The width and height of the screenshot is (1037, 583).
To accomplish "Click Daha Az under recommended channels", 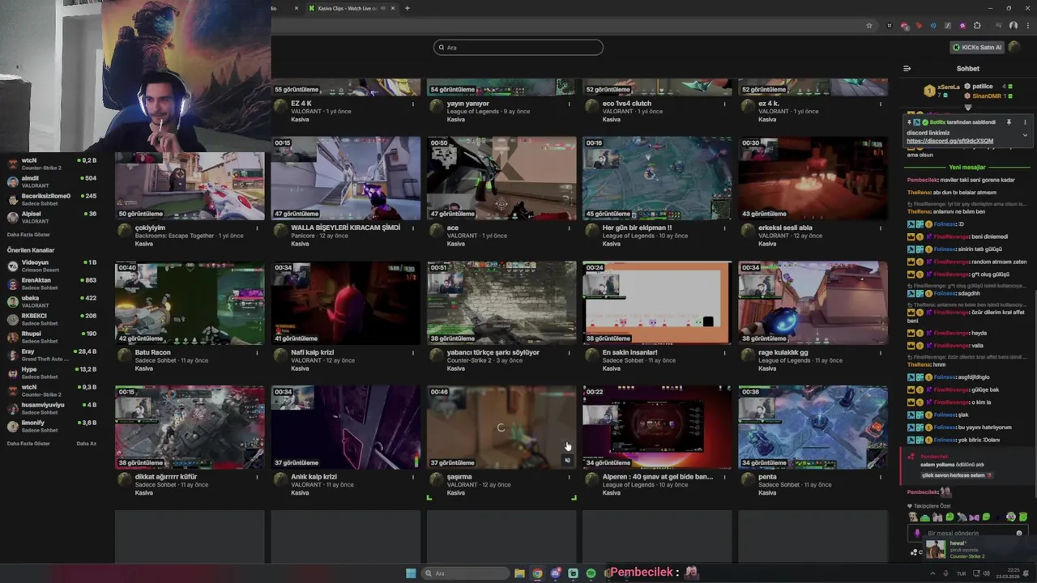I will click(86, 444).
